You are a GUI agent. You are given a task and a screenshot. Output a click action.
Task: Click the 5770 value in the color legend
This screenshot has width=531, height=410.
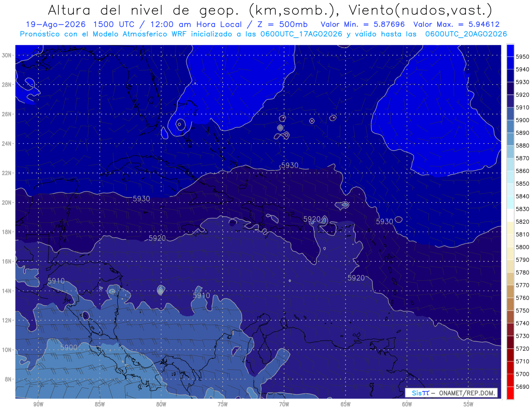522,285
